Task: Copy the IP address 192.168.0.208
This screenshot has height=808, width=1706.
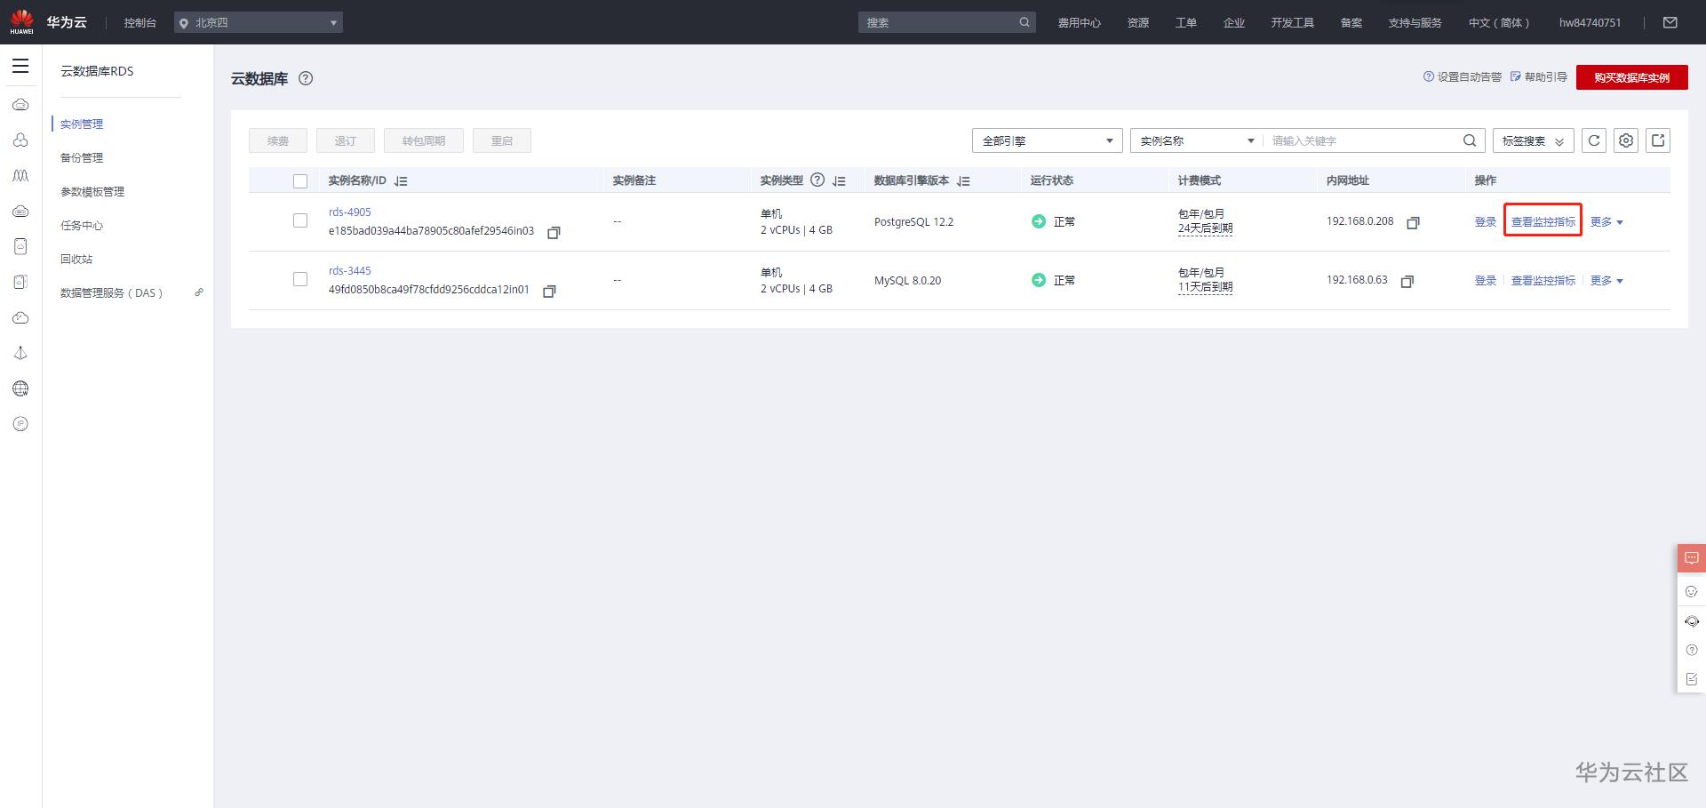Action: click(x=1413, y=222)
